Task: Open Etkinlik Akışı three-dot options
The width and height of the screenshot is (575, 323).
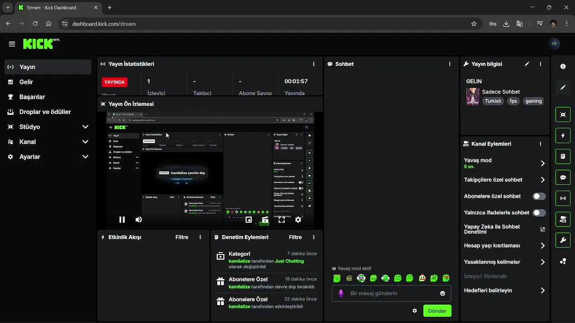Action: click(200, 237)
